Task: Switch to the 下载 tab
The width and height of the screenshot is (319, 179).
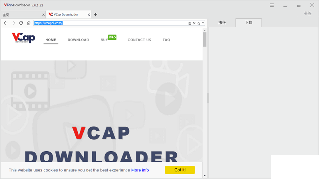Action: click(x=248, y=23)
